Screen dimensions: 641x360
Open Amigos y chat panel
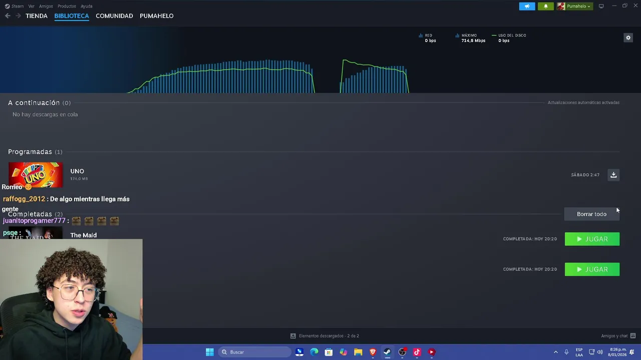pos(614,336)
